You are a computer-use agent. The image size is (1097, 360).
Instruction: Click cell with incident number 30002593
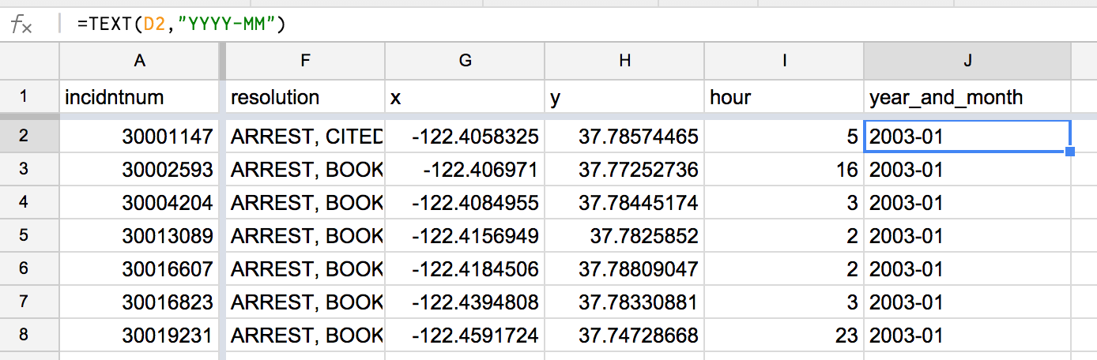[140, 170]
